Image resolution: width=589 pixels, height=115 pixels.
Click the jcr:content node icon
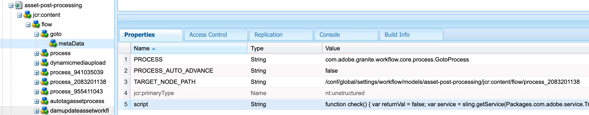tap(27, 15)
